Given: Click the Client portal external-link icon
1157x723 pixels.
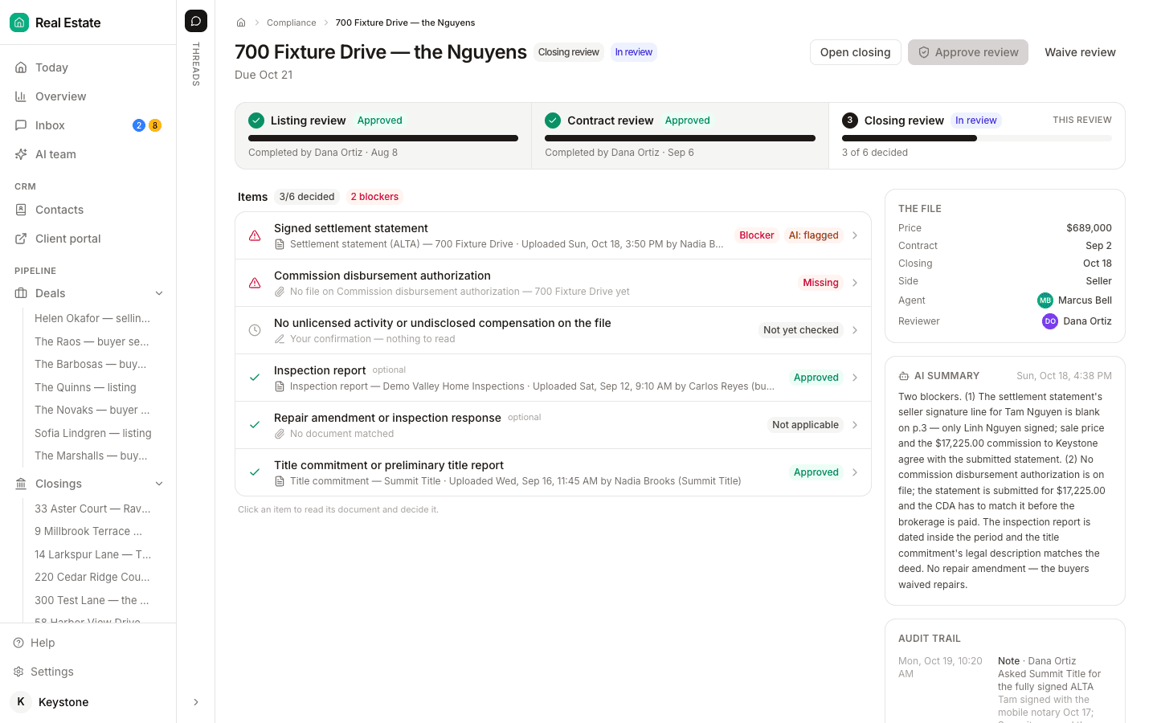Looking at the screenshot, I should [21, 239].
